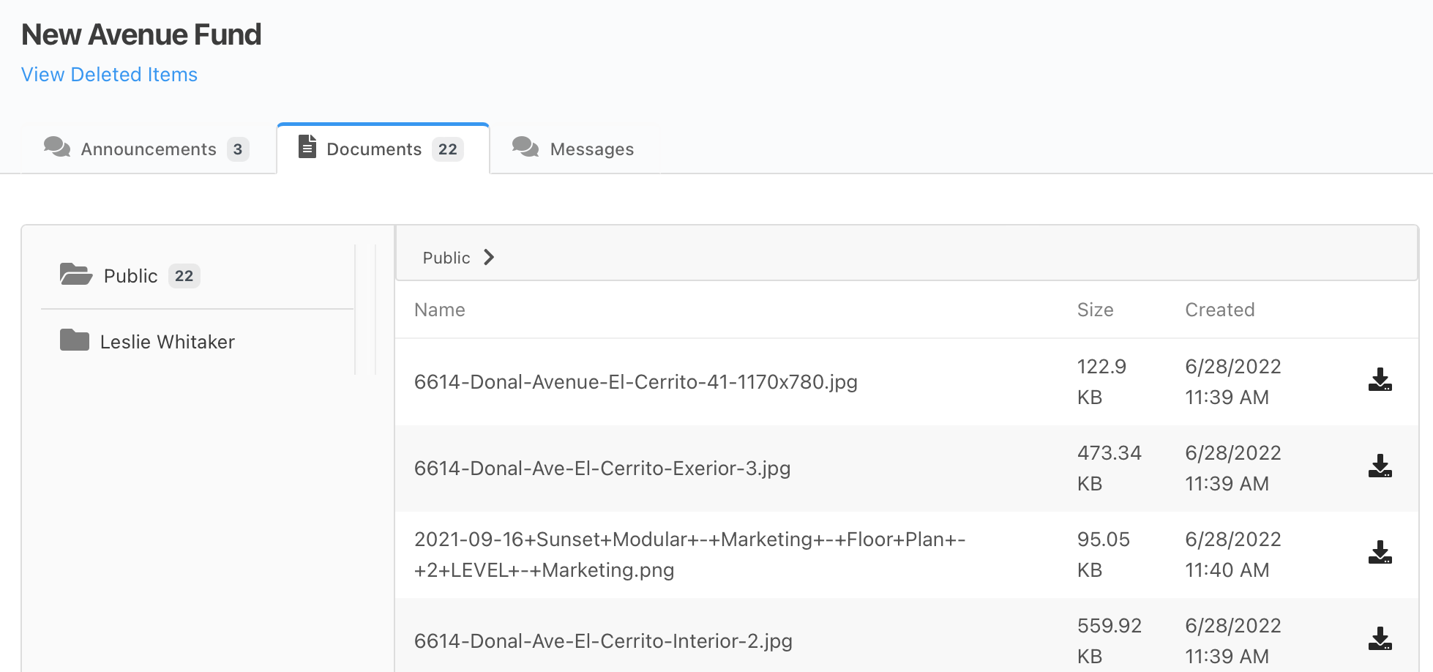Sort by the Created column header
This screenshot has height=672, width=1433.
click(x=1219, y=310)
